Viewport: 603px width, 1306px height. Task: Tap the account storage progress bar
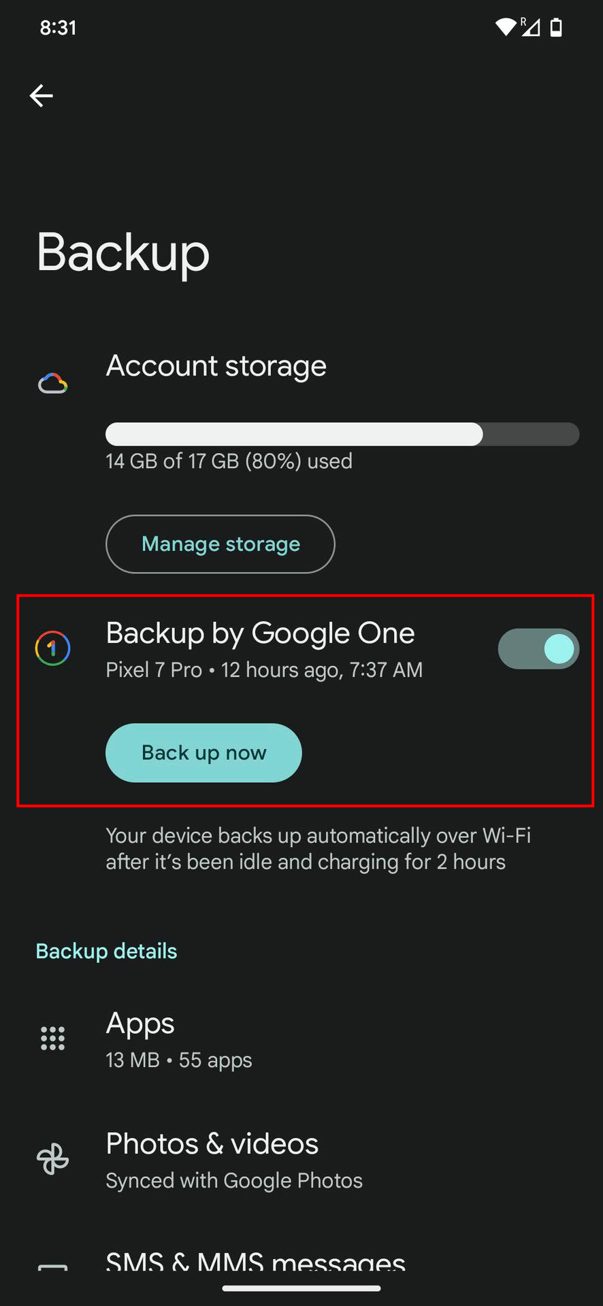coord(342,434)
